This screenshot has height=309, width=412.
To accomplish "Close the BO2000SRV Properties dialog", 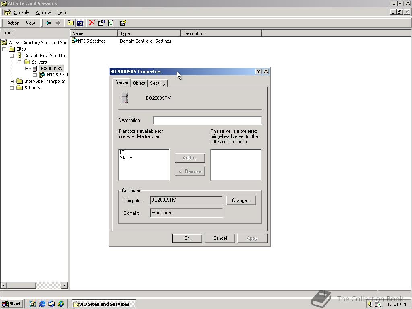I will coord(266,72).
